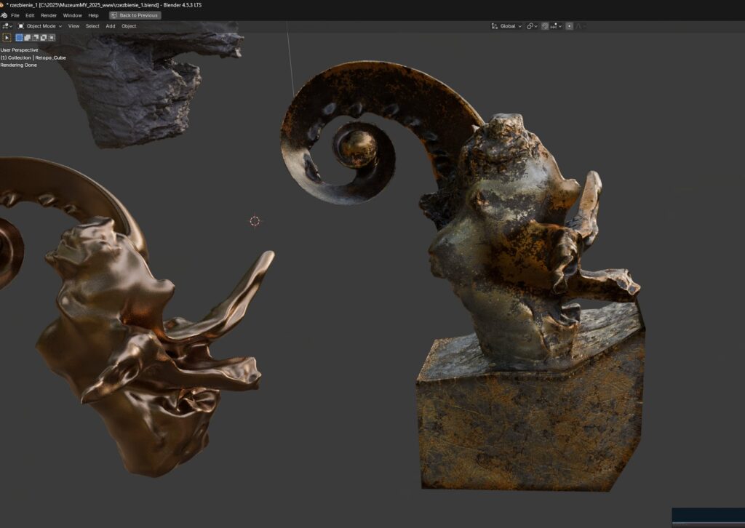
Task: Click the Blender logo icon
Action: (x=4, y=15)
